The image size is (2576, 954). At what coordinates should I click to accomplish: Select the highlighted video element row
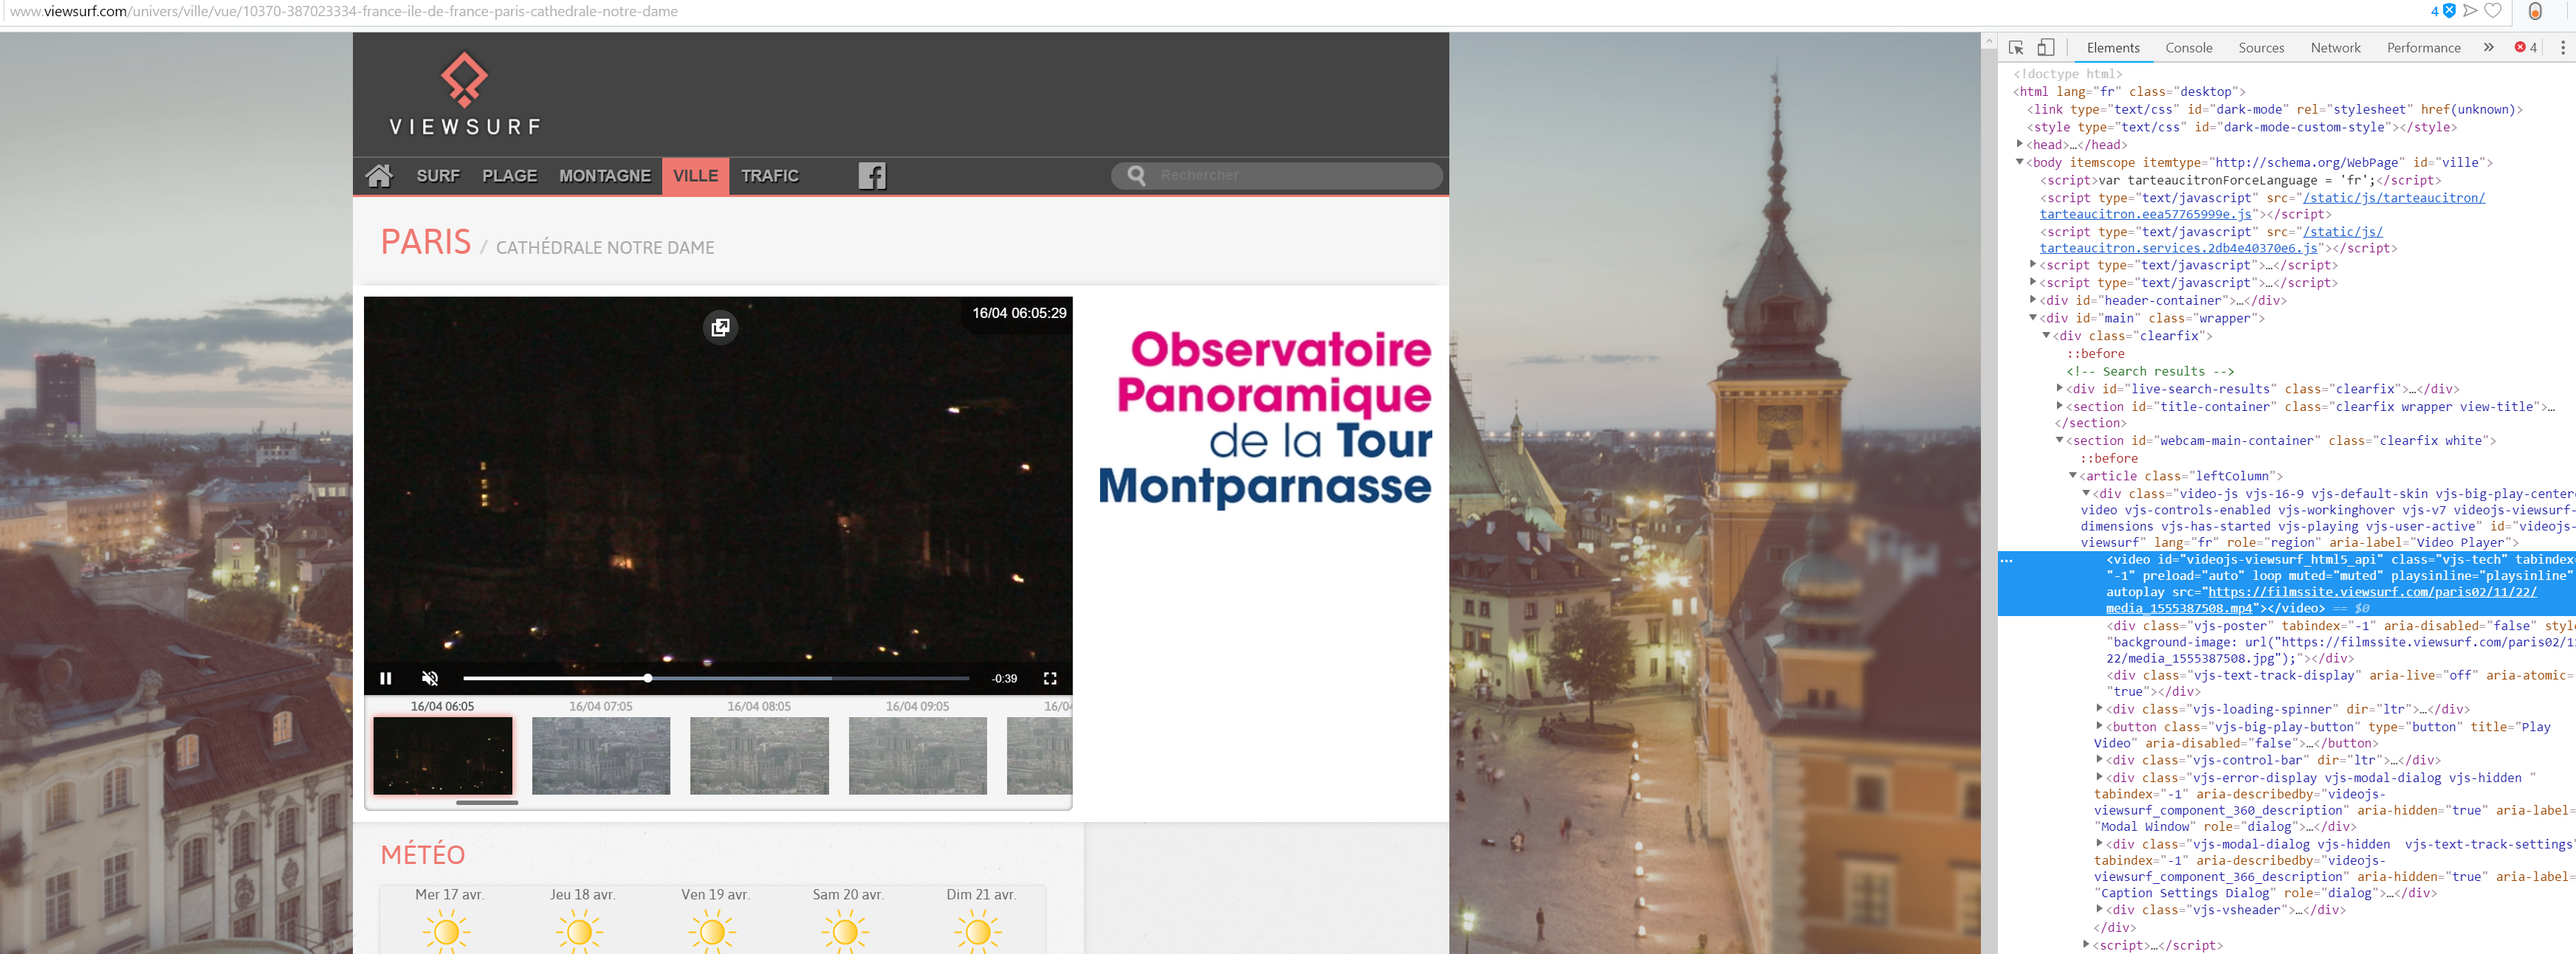(2286, 584)
